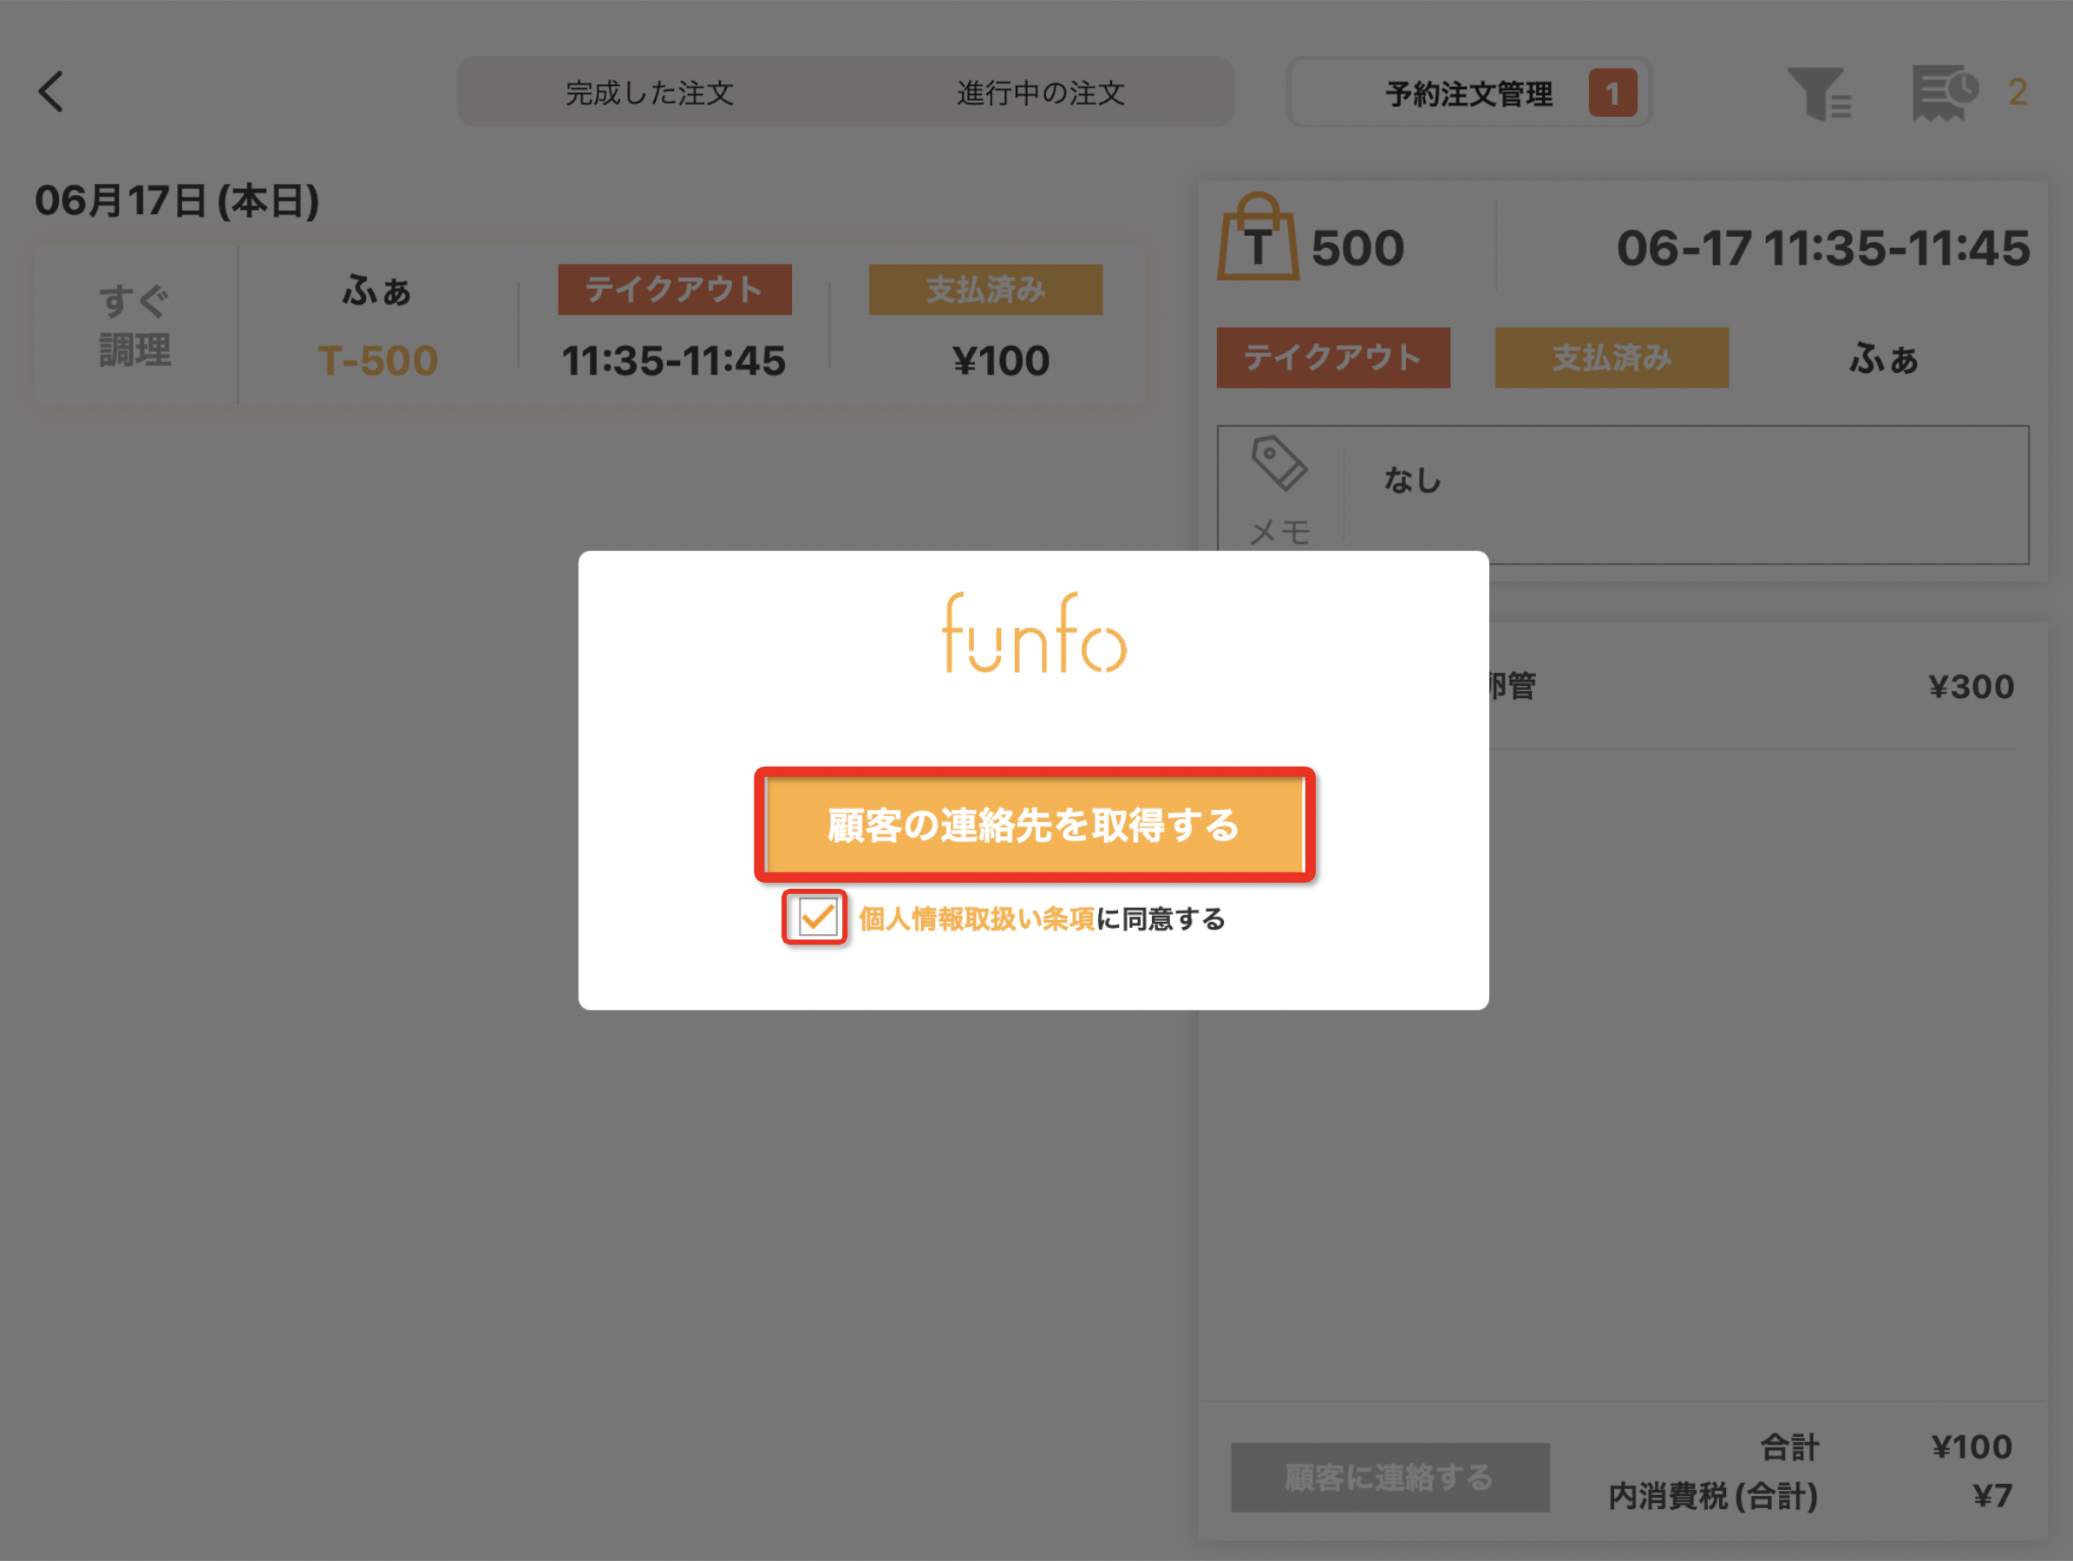Image resolution: width=2073 pixels, height=1561 pixels.
Task: Click the 06月17日 (本日) date header
Action: click(x=177, y=200)
